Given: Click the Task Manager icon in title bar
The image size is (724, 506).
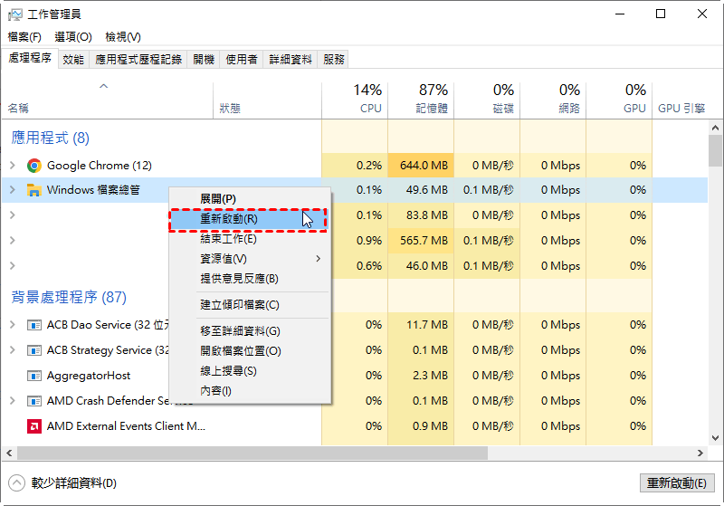Looking at the screenshot, I should tap(14, 14).
